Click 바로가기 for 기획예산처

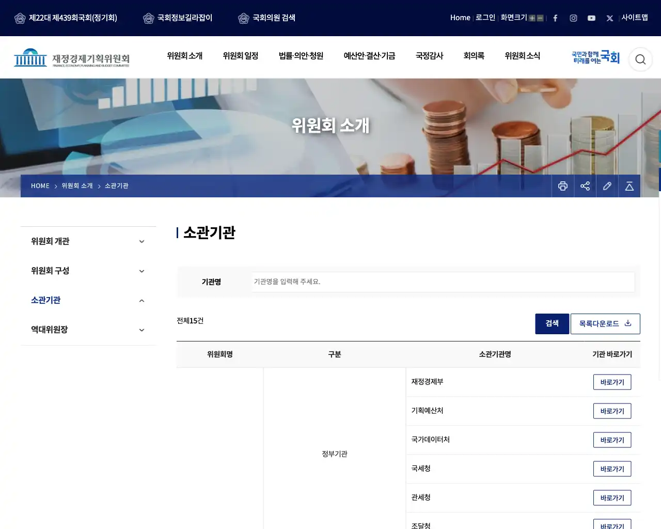point(612,411)
